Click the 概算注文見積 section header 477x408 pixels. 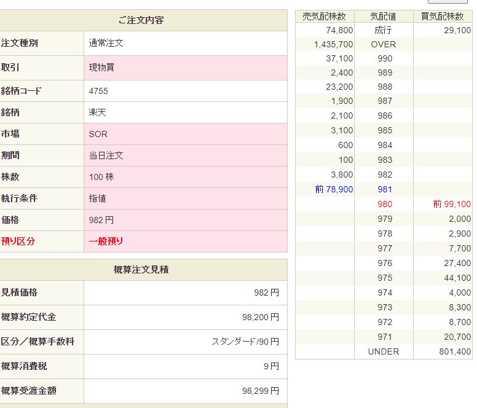coord(141,270)
